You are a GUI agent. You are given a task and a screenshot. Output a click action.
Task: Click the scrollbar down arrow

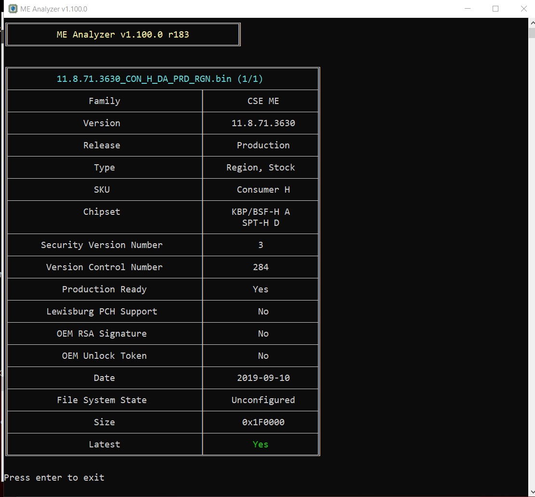532,492
